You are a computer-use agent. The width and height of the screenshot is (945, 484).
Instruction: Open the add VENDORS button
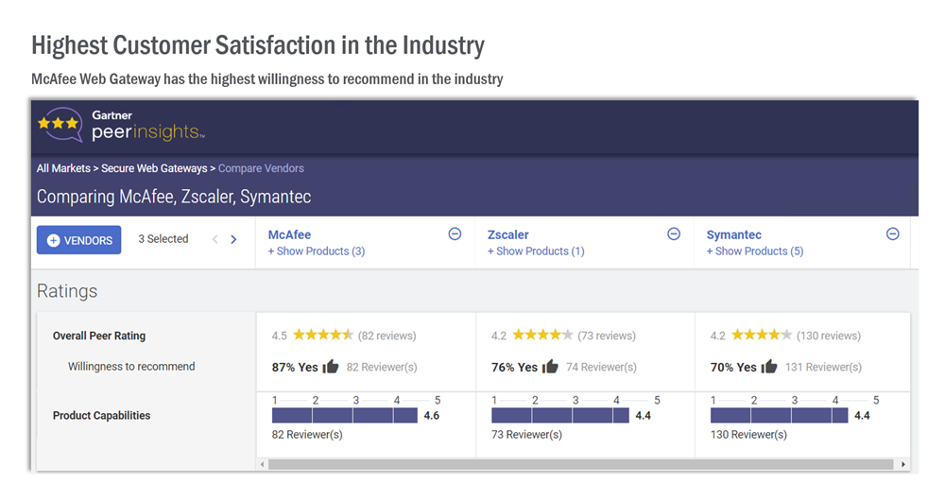coord(79,240)
